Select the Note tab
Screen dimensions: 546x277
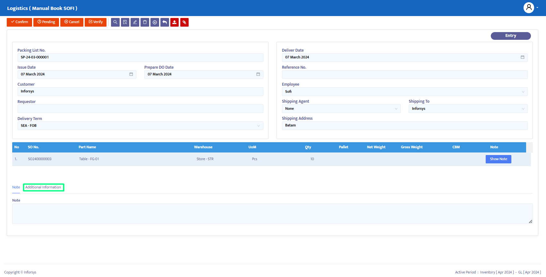(x=16, y=187)
